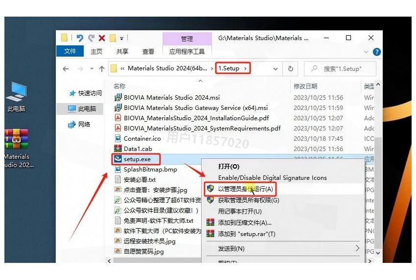
Task: Choose 用记事本打开(U) menu item
Action: coord(240,212)
